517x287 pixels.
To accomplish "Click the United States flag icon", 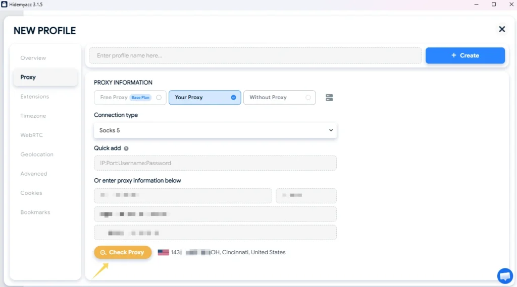I will (163, 252).
